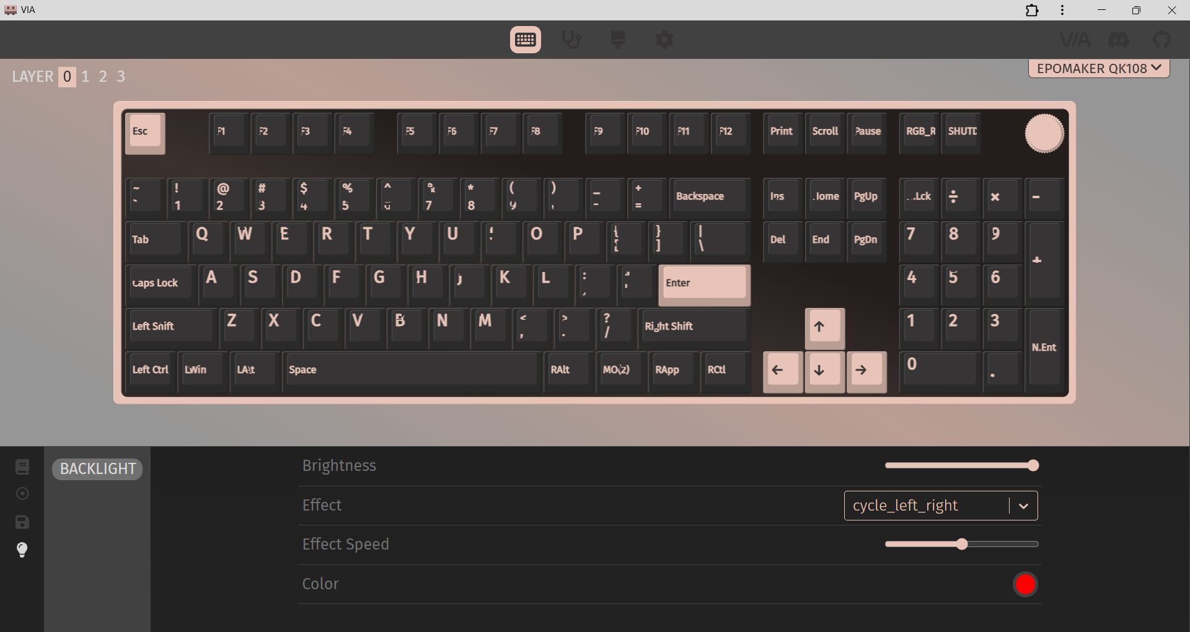Select the Lighting bulb sidebar icon

22,550
